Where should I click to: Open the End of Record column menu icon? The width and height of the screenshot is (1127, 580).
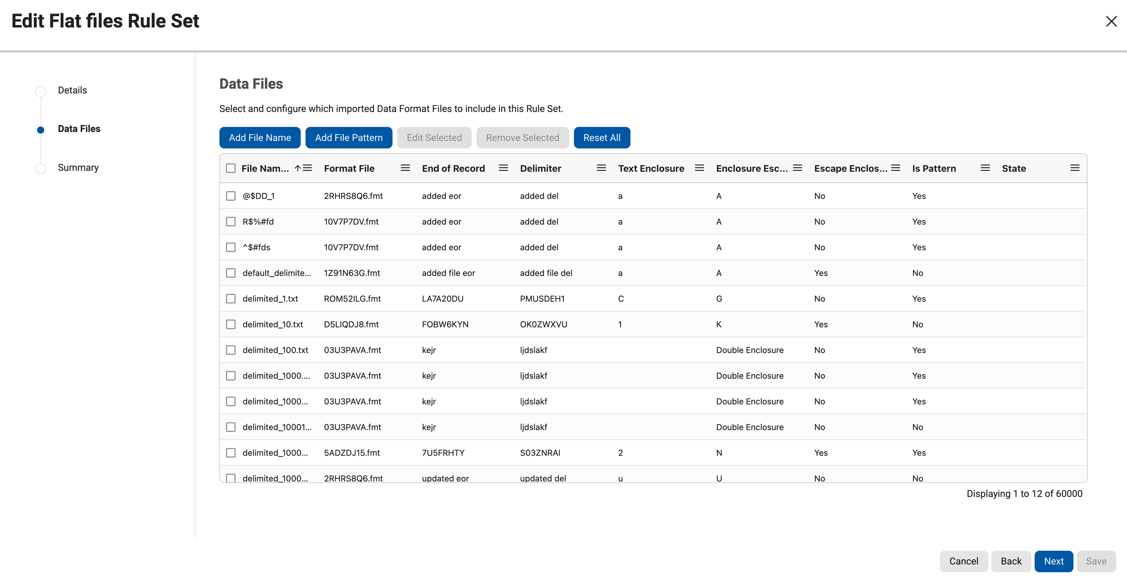[x=503, y=168]
